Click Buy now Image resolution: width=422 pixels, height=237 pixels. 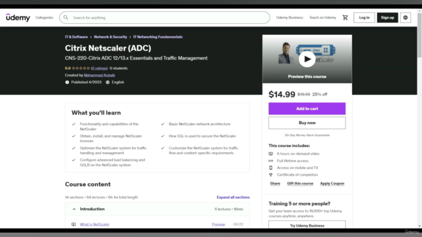point(307,123)
